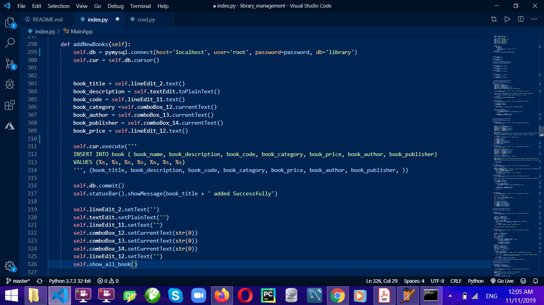544x305 pixels.
Task: Click the Open Changes compare icon
Action: [494, 19]
